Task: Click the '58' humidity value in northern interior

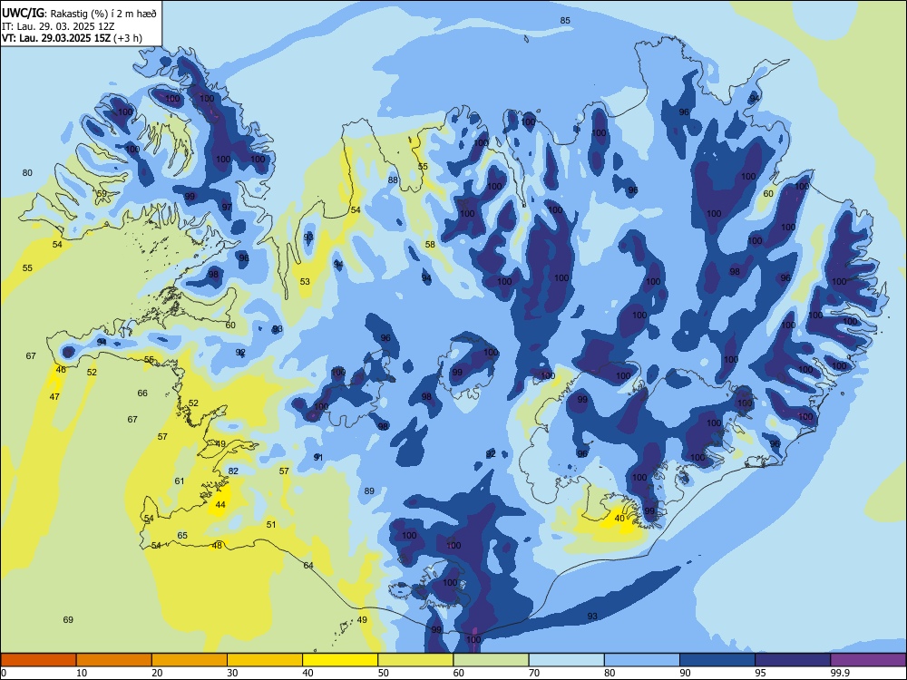Action: pyautogui.click(x=430, y=245)
